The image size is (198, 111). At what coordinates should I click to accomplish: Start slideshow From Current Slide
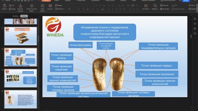[32, 6]
